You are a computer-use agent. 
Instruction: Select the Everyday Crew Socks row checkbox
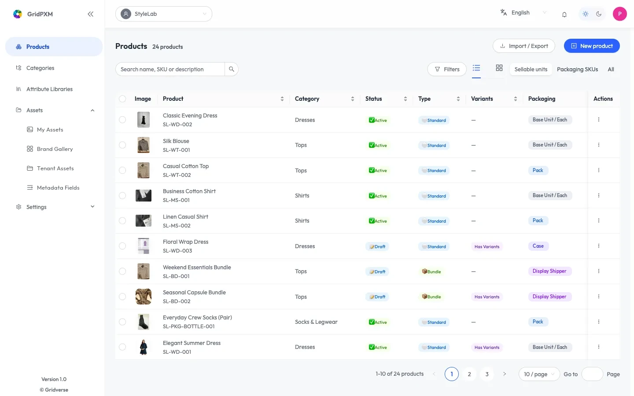coord(122,322)
